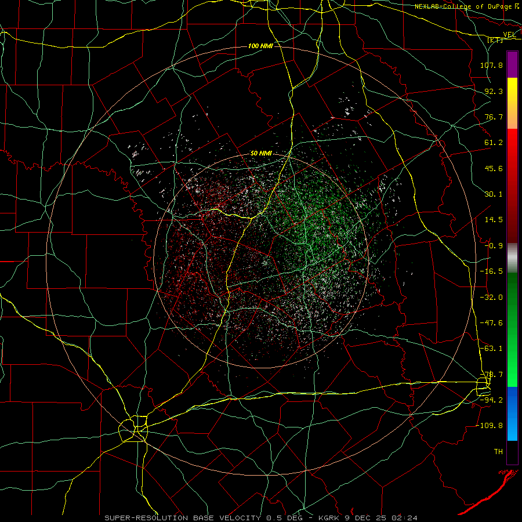Select the -94.2 velocity scale value
Viewport: 522px width, 522px height.
(491, 400)
